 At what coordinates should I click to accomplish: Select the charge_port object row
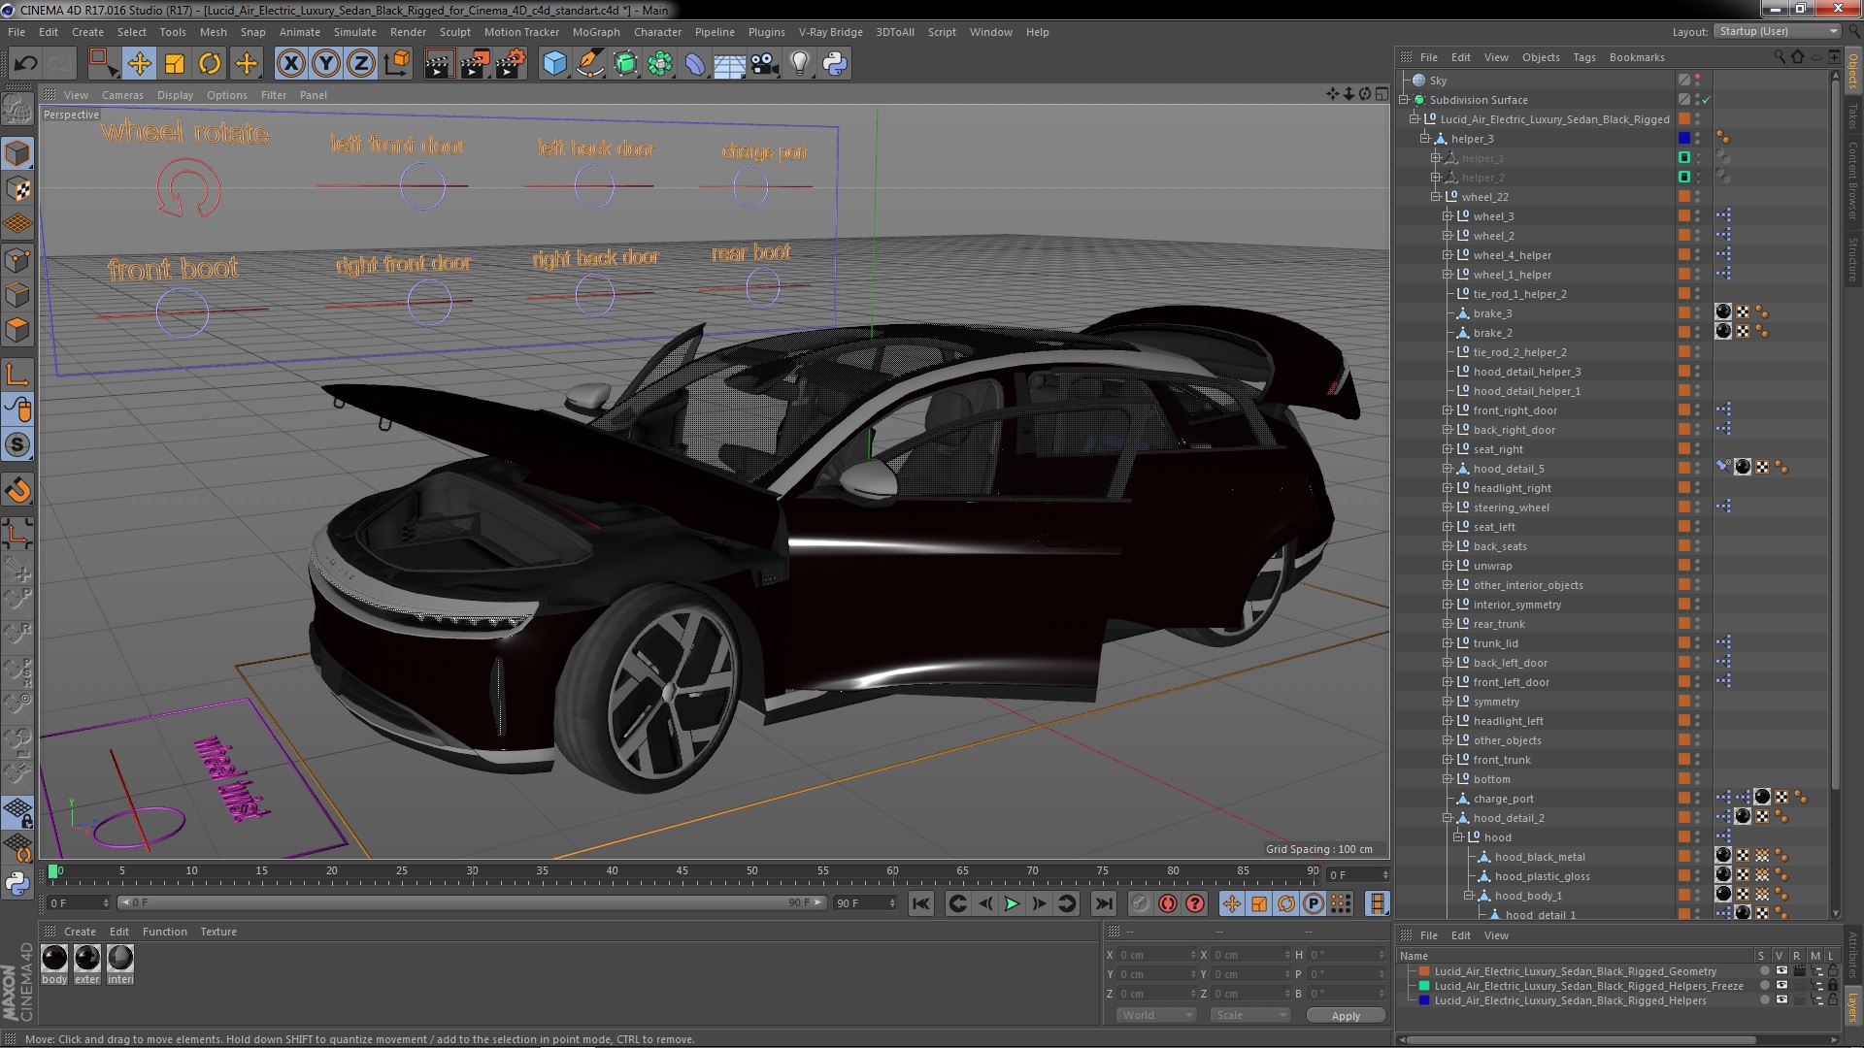click(x=1503, y=799)
